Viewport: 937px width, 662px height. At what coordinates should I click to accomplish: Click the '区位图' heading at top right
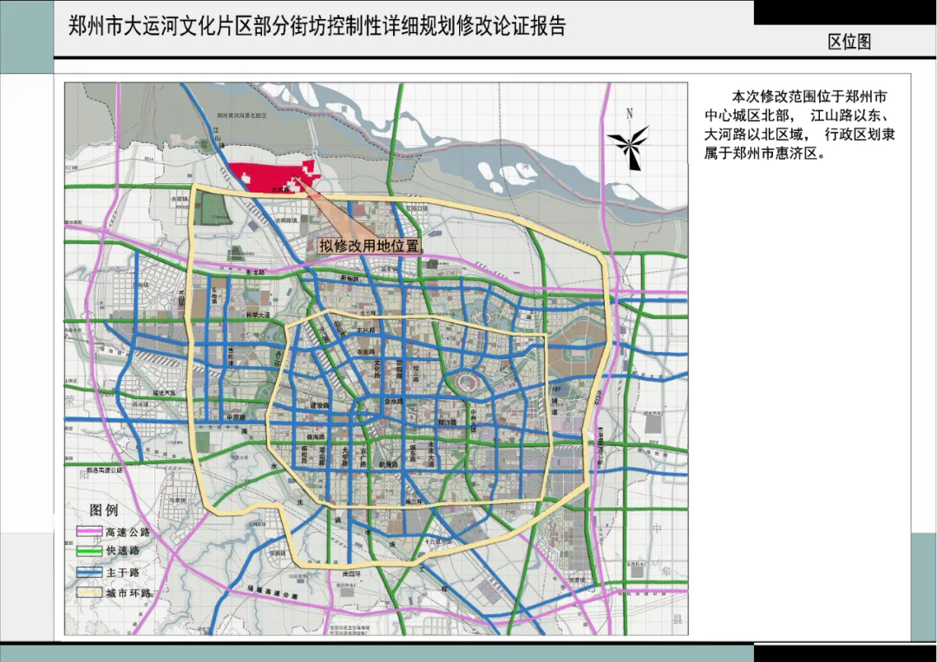tap(849, 42)
